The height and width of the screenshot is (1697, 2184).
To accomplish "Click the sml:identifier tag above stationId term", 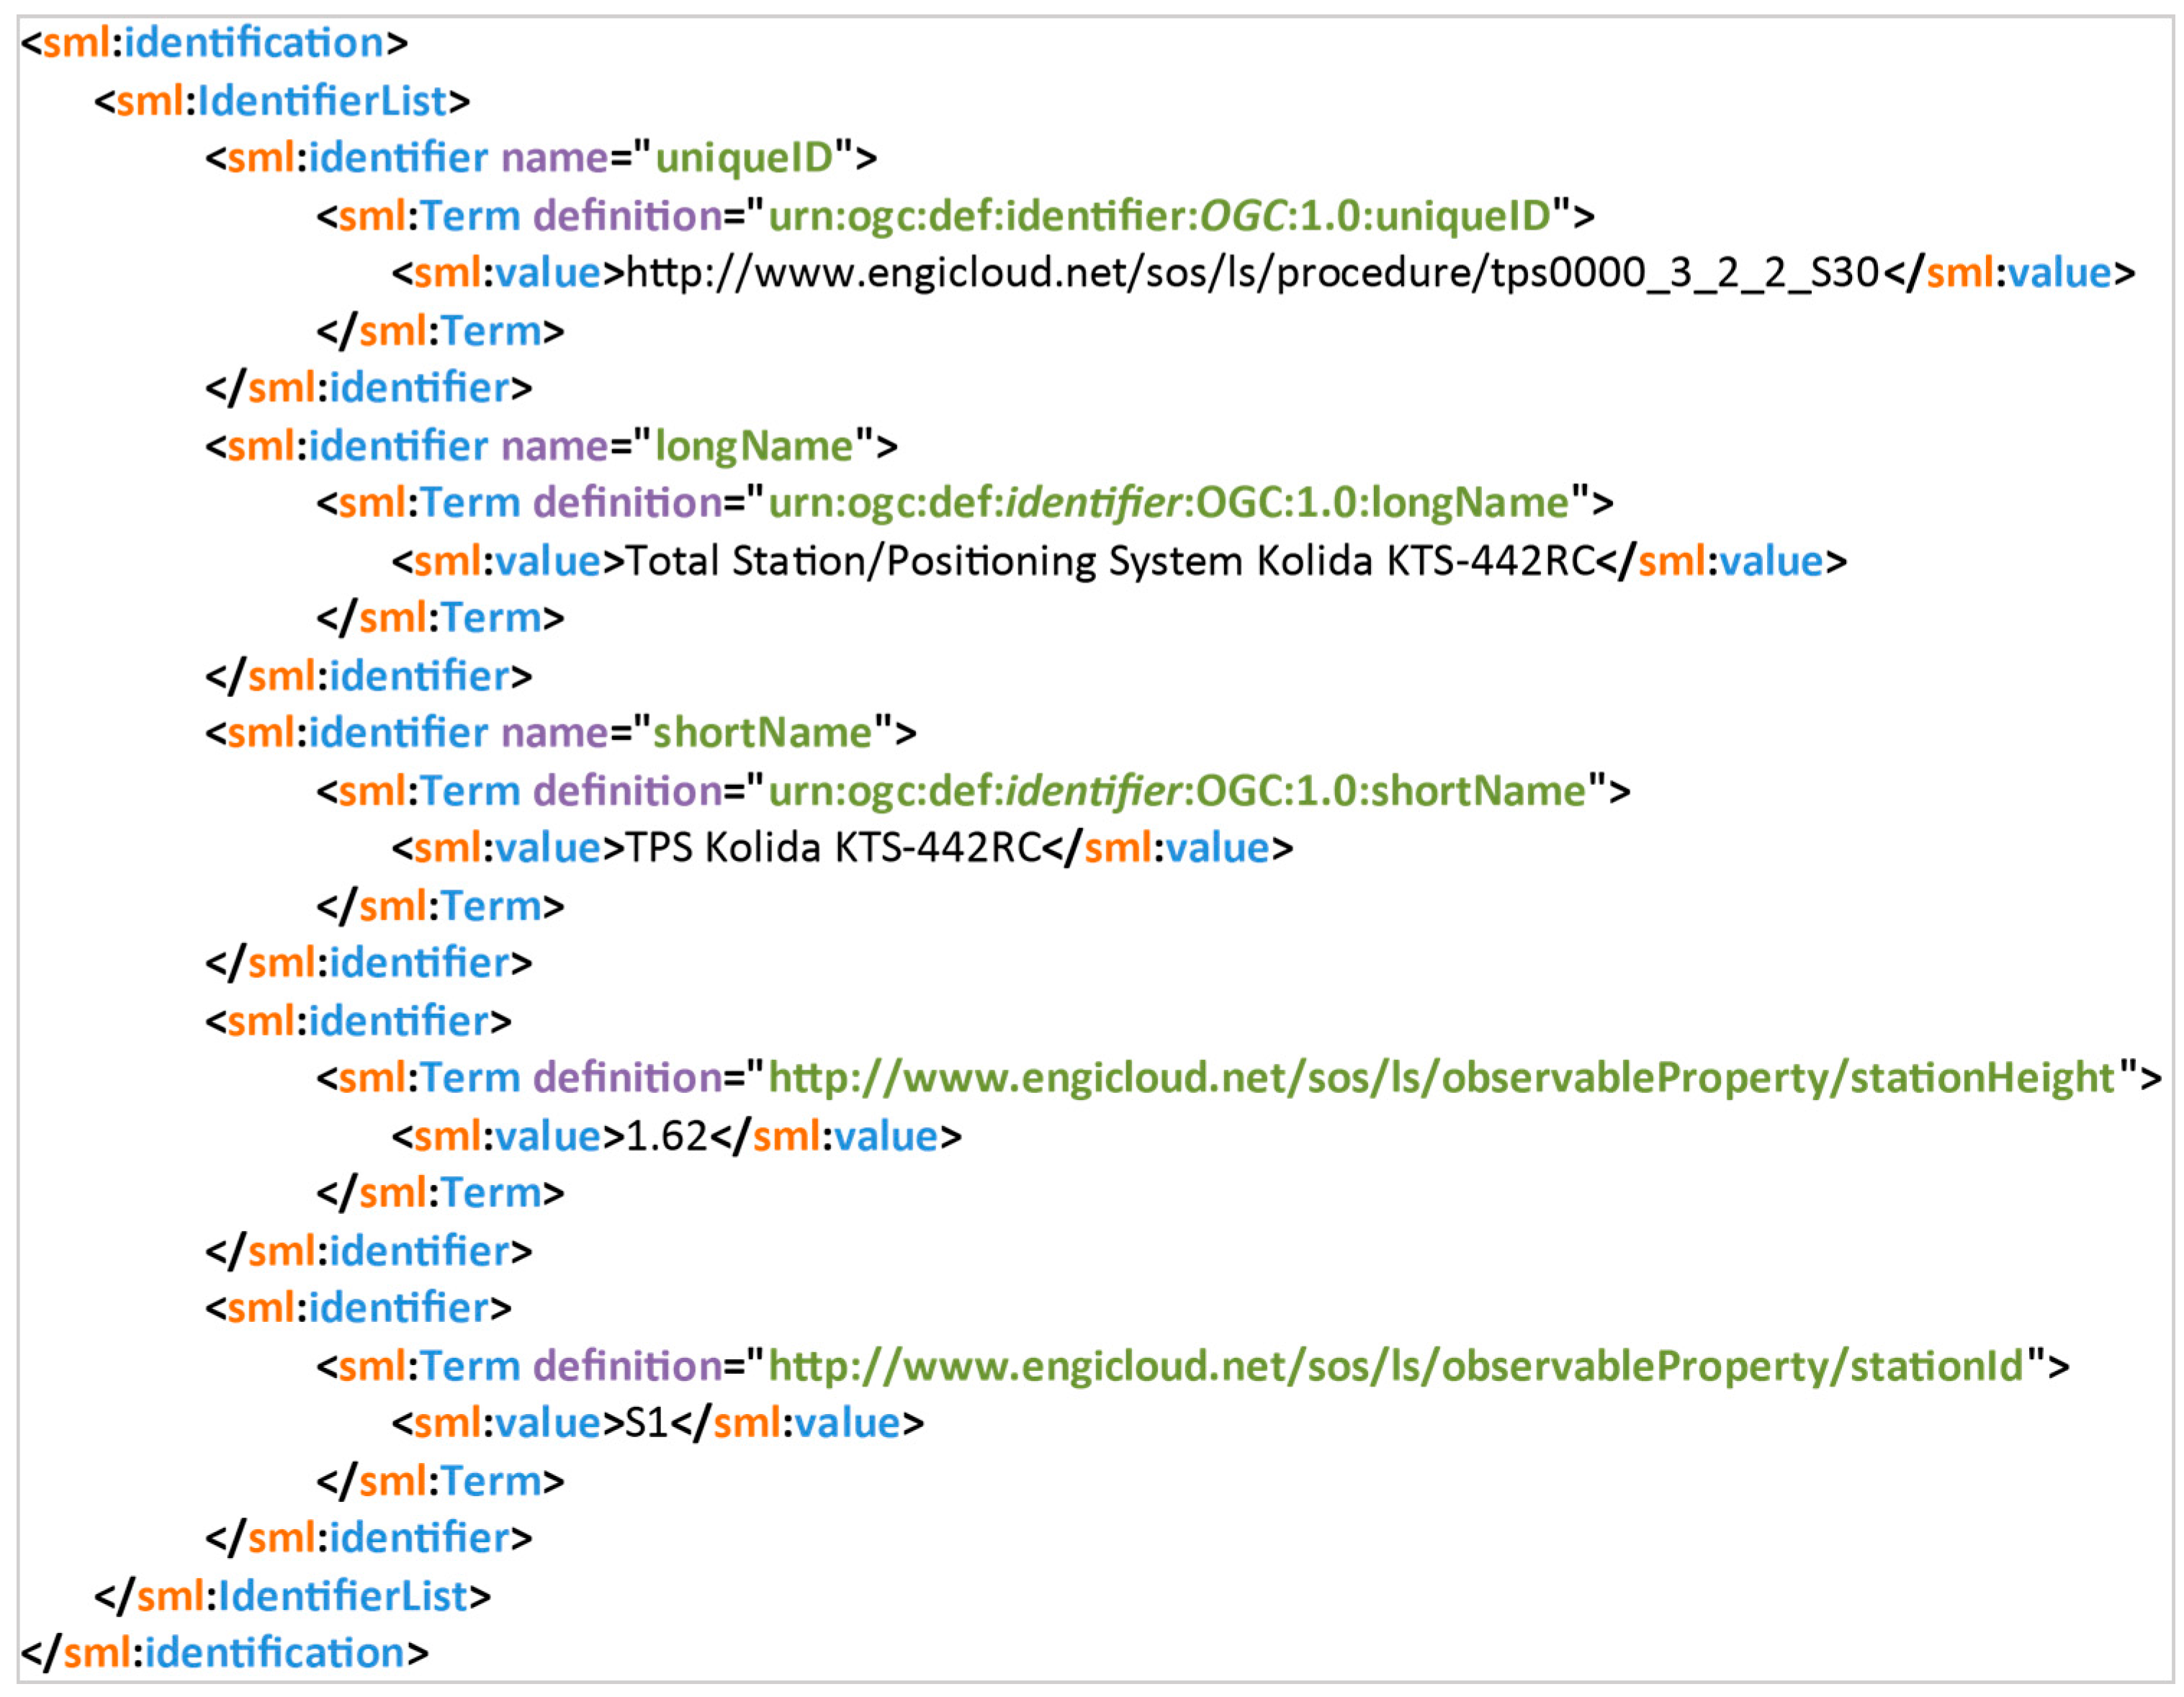I will coord(358,1308).
